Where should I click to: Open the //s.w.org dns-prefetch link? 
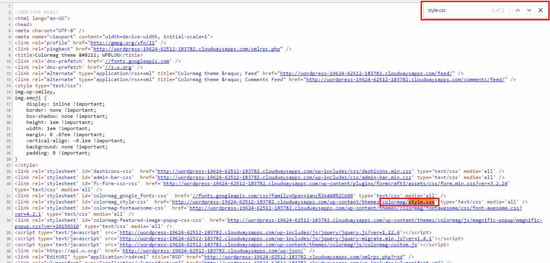119,67
